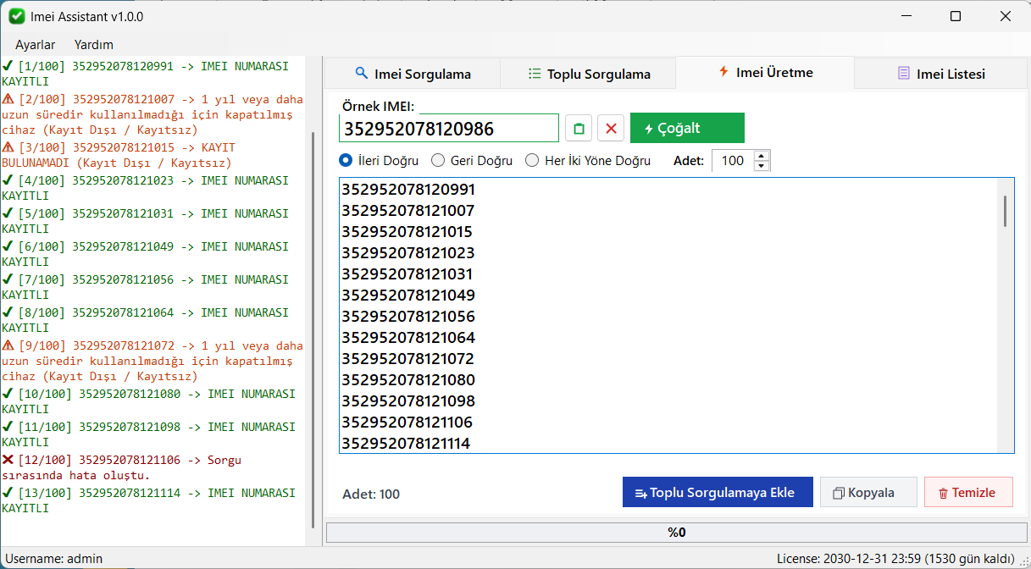Viewport: 1031px width, 569px height.
Task: Select IMEI 352952078121031 in generated list
Action: pyautogui.click(x=408, y=274)
